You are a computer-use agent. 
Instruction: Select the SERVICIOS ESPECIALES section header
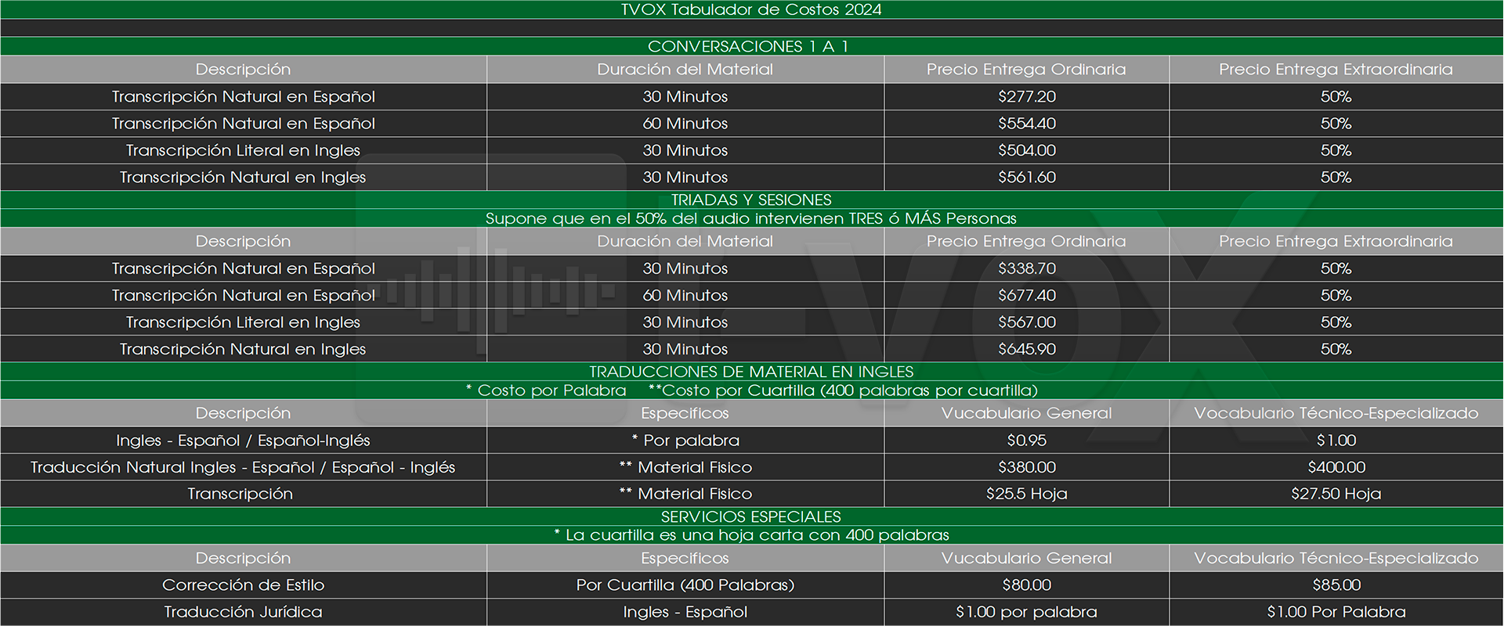pyautogui.click(x=750, y=516)
